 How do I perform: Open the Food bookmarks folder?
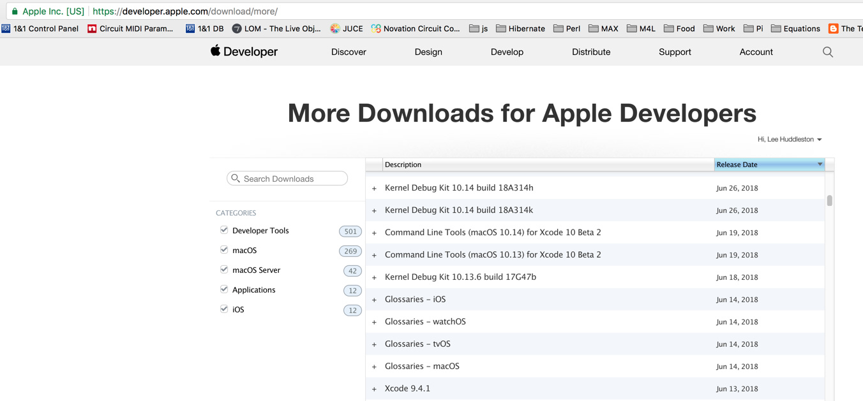click(x=679, y=29)
